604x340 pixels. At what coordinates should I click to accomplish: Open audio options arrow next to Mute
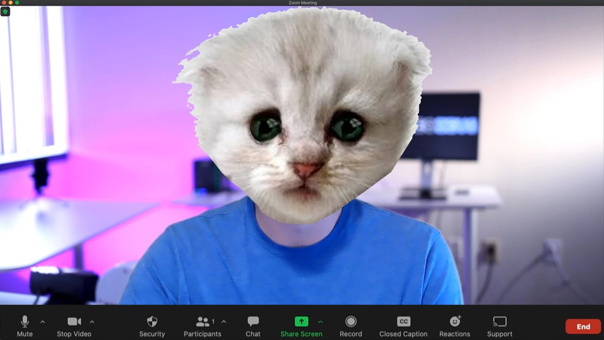tap(42, 322)
